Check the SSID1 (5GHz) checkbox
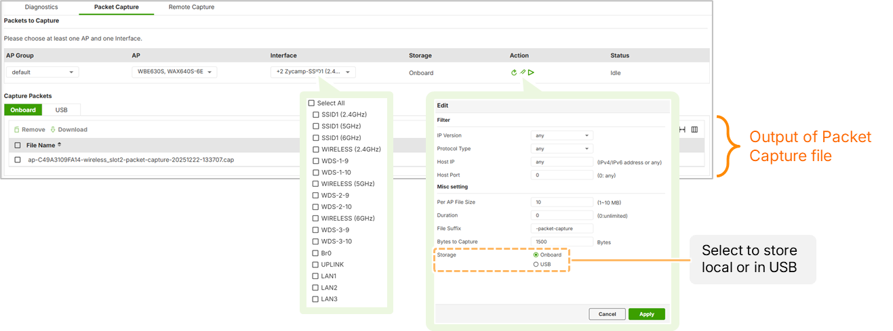The image size is (893, 331). click(x=315, y=126)
